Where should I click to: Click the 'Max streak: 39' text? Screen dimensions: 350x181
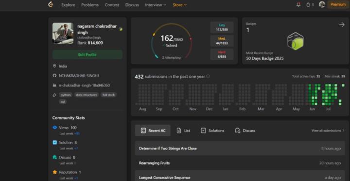click(334, 76)
